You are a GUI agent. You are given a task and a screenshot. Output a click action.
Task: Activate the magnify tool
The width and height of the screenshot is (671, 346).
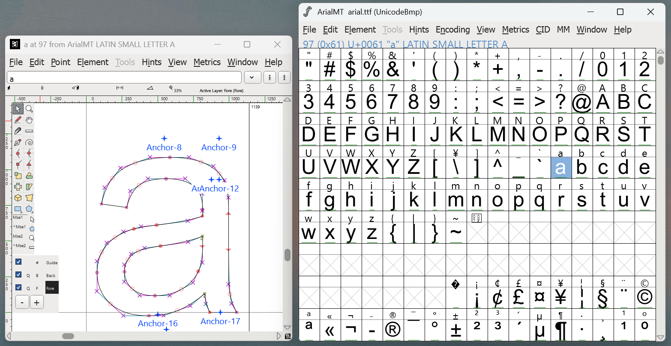[x=29, y=109]
